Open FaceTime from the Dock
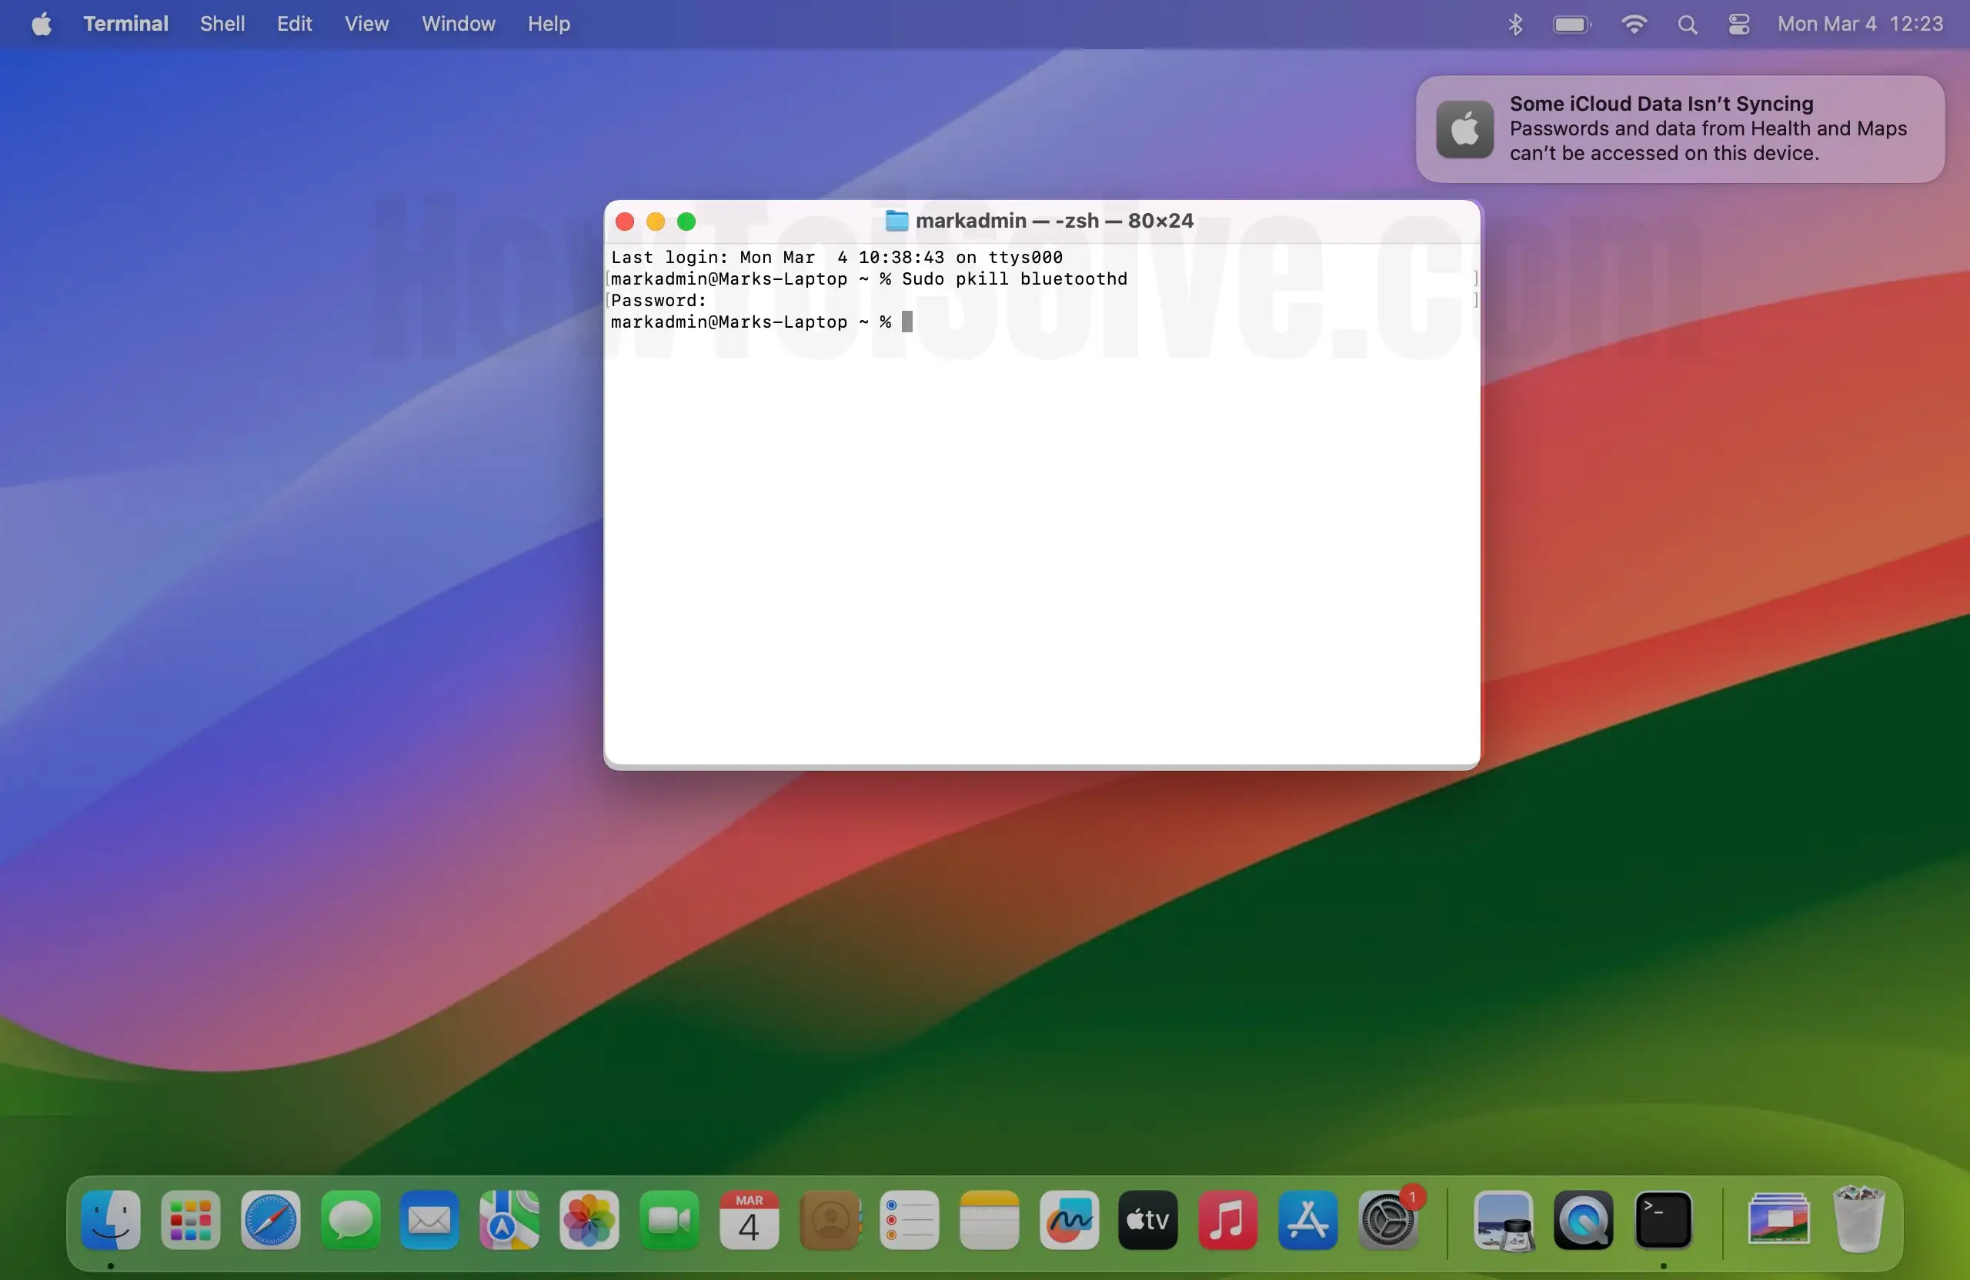 point(669,1219)
